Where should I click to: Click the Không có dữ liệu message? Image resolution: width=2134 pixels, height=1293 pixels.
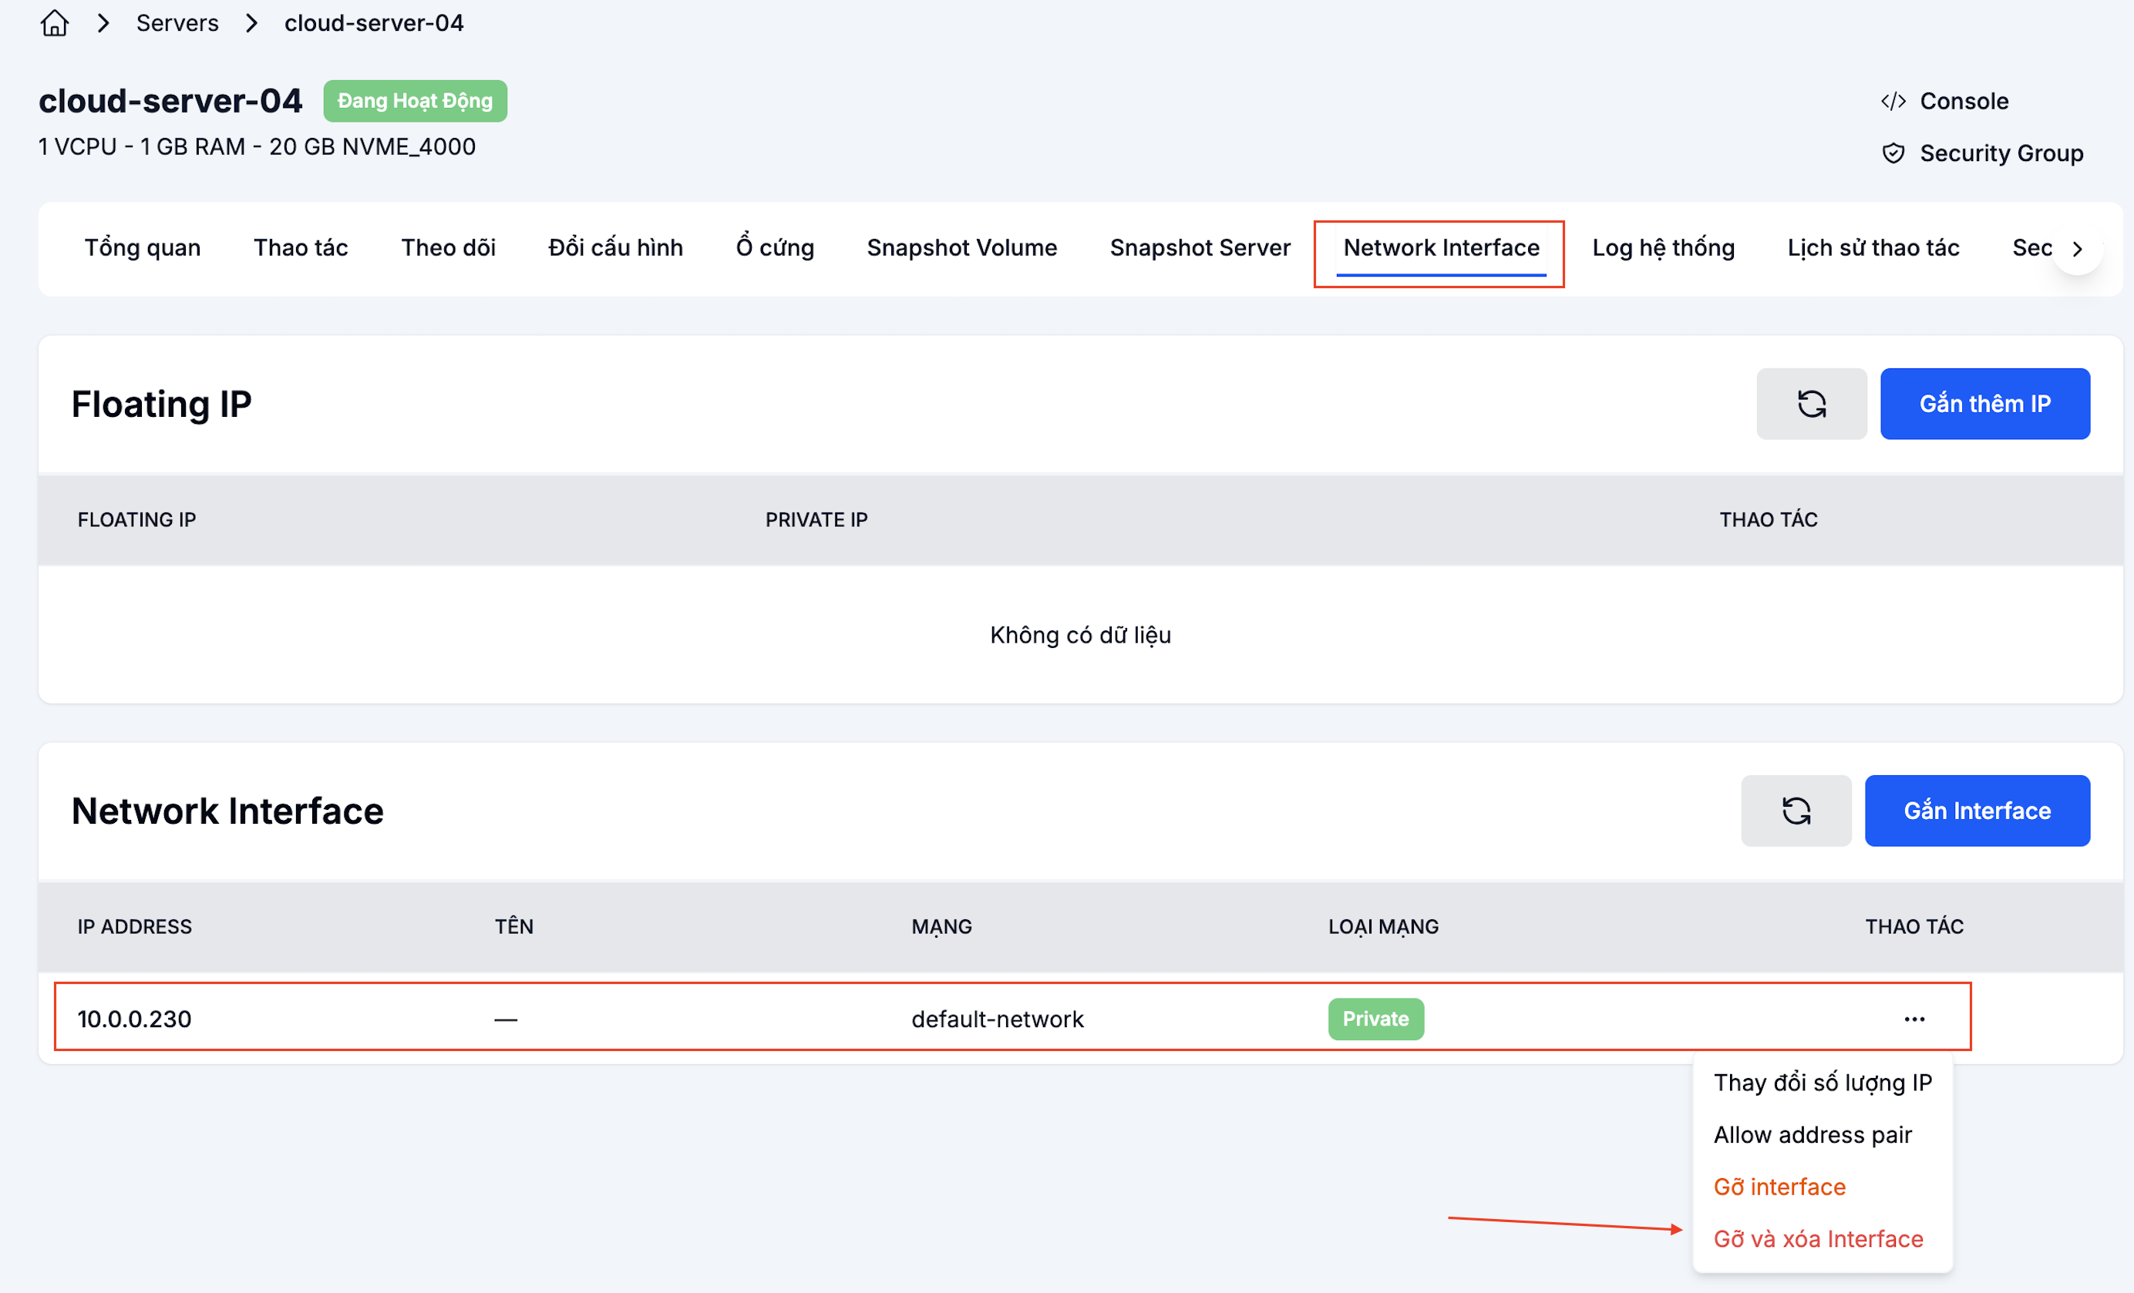(x=1081, y=635)
